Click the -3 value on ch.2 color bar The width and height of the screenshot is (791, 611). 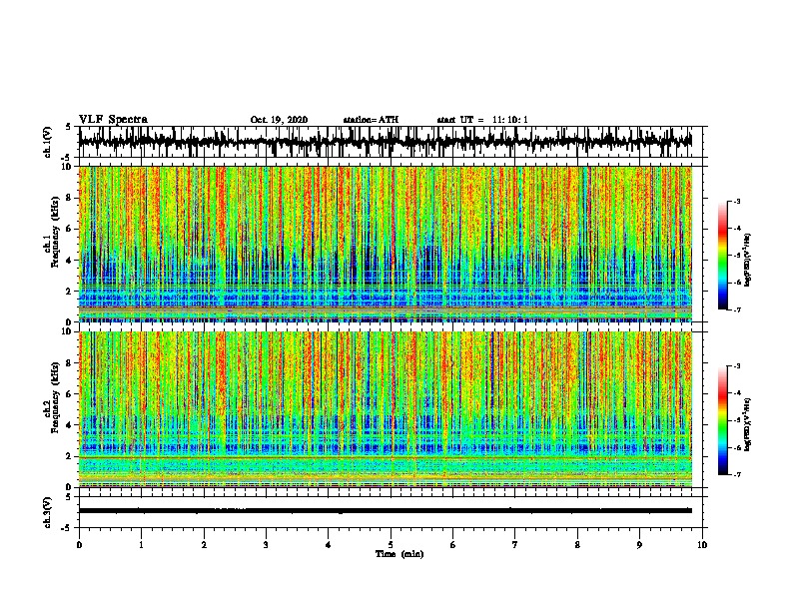737,366
